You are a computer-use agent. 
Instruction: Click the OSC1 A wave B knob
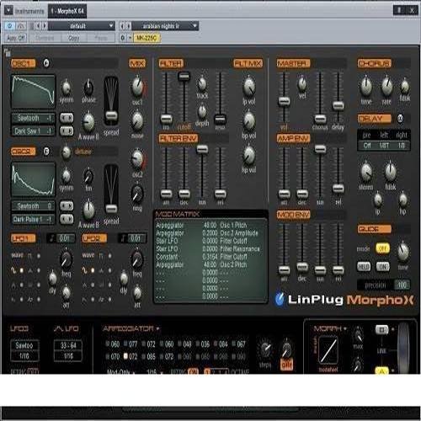(88, 122)
